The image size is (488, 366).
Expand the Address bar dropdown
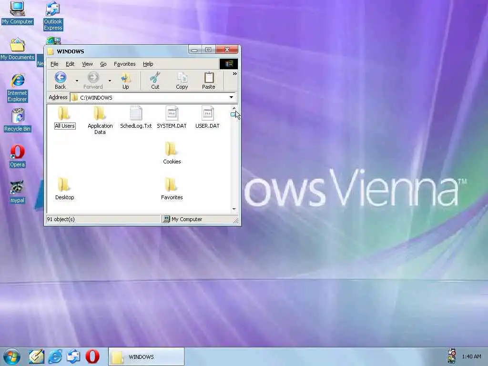[231, 97]
